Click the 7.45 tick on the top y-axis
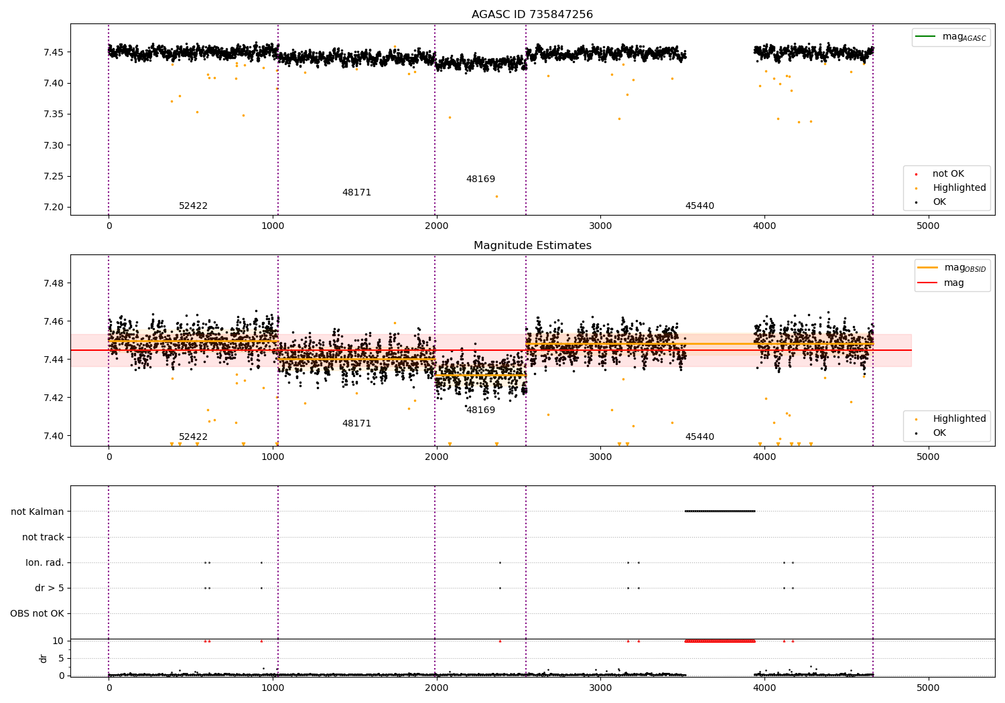The height and width of the screenshot is (703, 1005). coord(53,52)
